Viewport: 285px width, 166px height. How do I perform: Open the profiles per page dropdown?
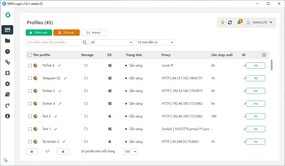click(x=130, y=152)
